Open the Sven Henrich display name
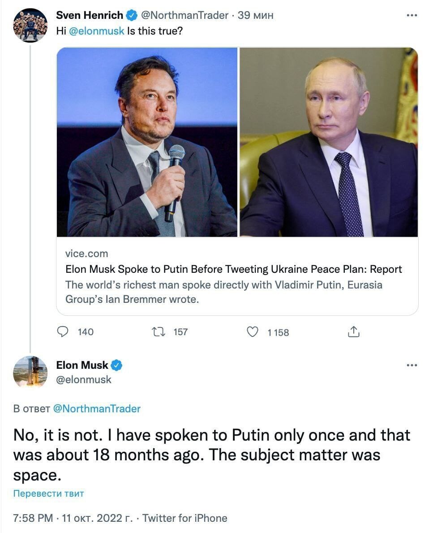Viewport: 429px width, 533px height. (x=89, y=15)
